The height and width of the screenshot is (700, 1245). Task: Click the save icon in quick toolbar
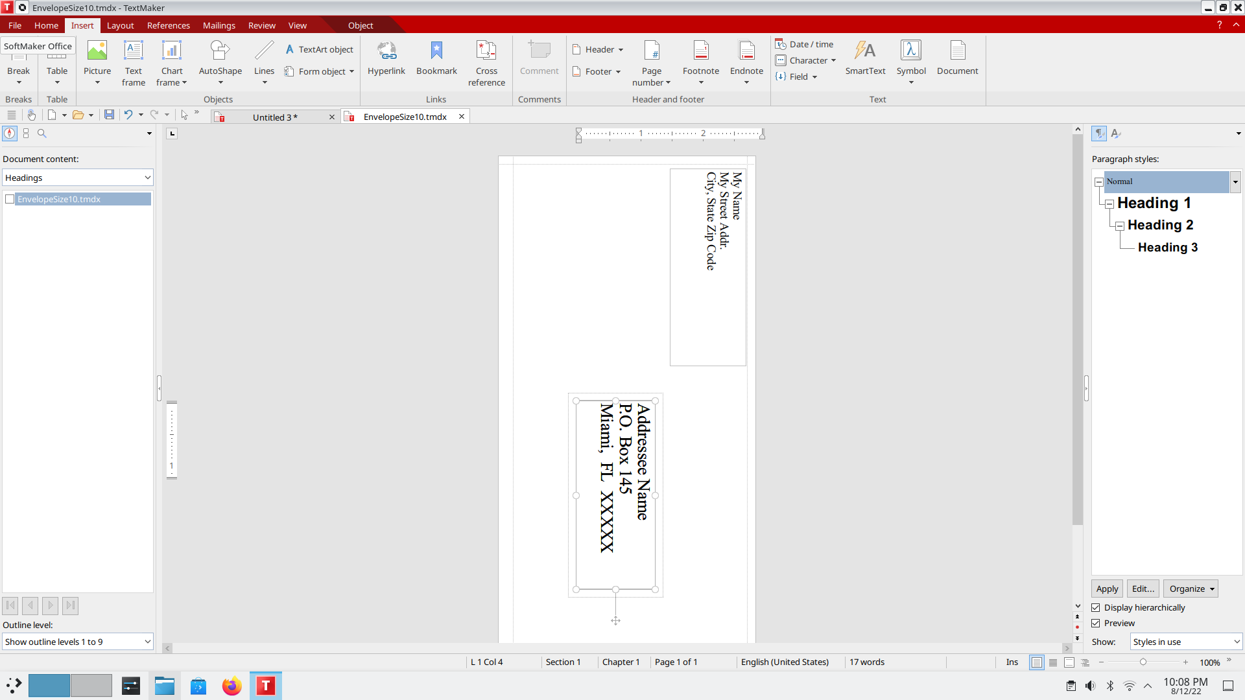(x=109, y=115)
